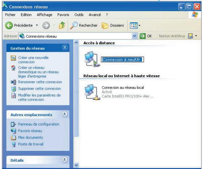
Task: Open the Favoris menu
Action: (63, 15)
